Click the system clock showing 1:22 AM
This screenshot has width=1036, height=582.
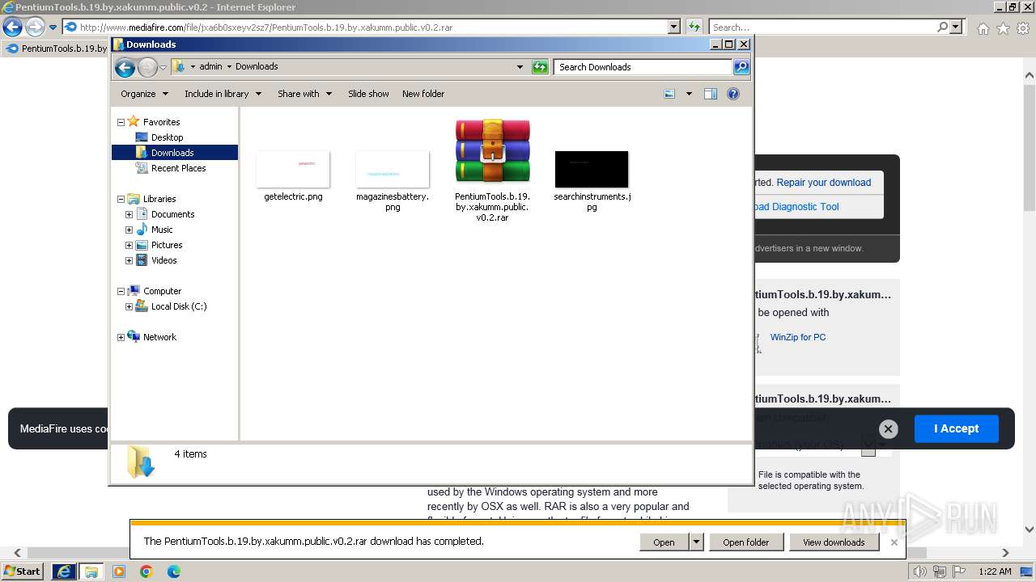click(995, 571)
